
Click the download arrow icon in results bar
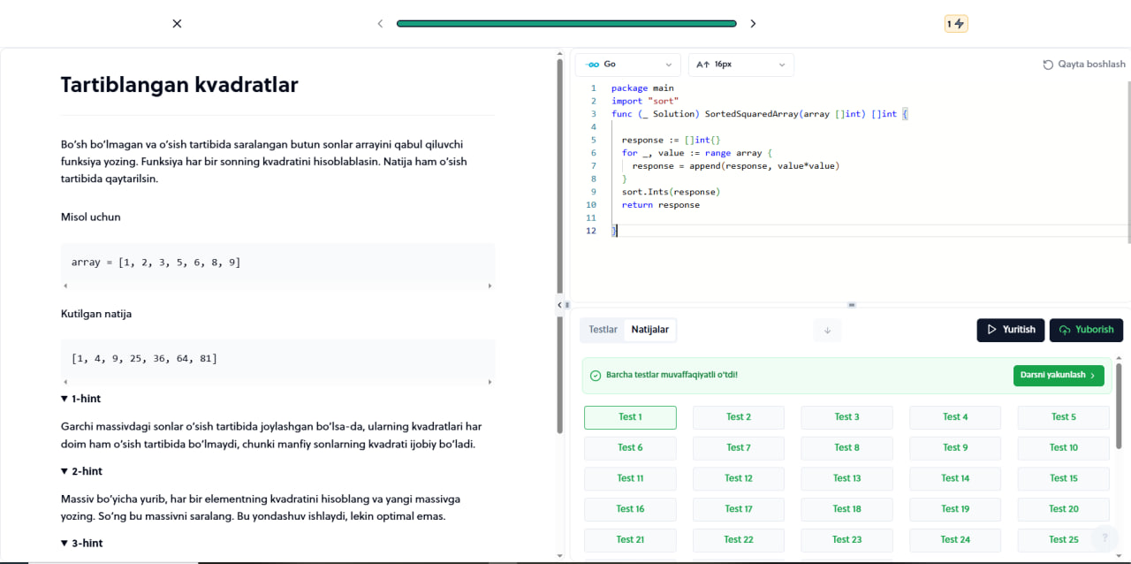click(828, 330)
